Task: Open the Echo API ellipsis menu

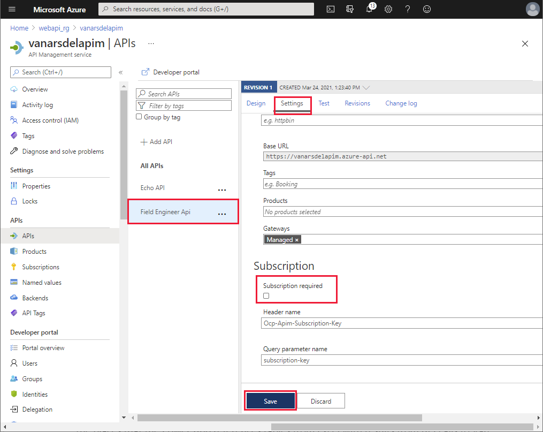Action: 222,190
